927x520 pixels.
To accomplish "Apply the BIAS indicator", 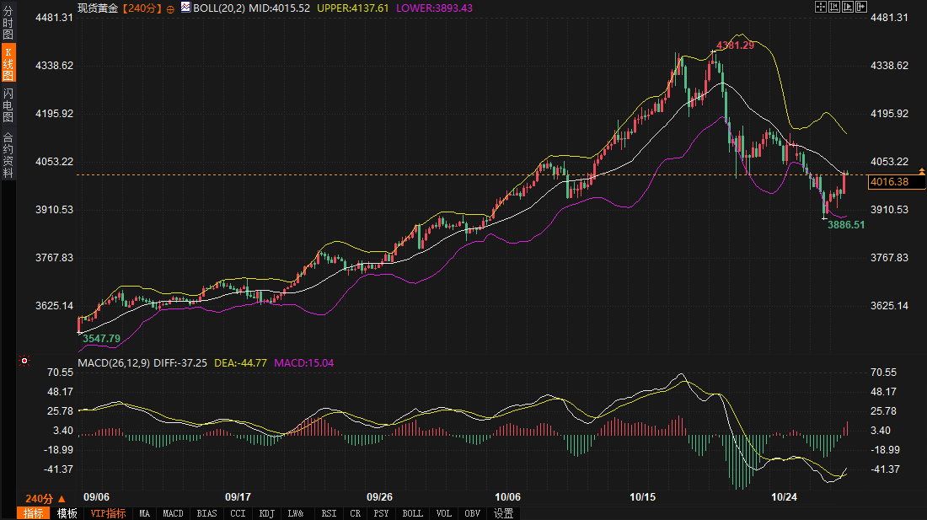I will click(207, 513).
